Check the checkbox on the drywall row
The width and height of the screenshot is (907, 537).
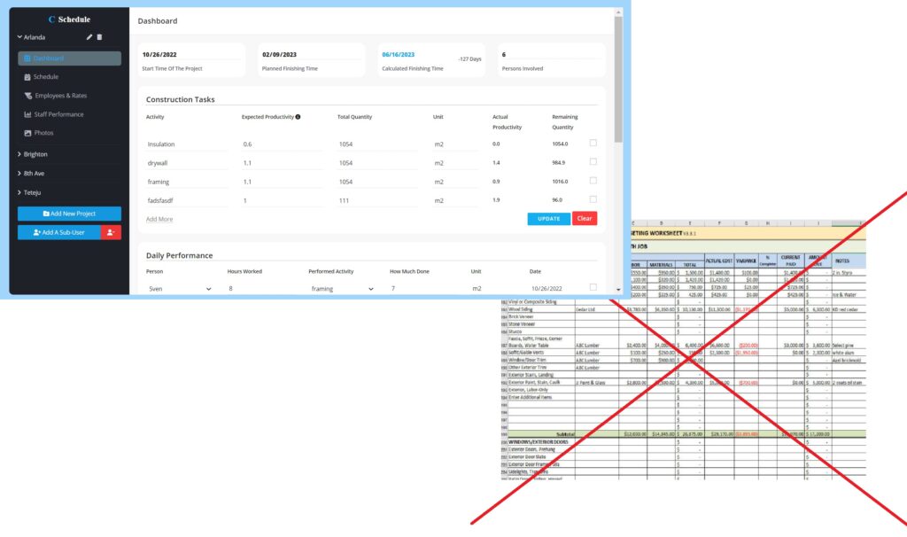coord(593,161)
